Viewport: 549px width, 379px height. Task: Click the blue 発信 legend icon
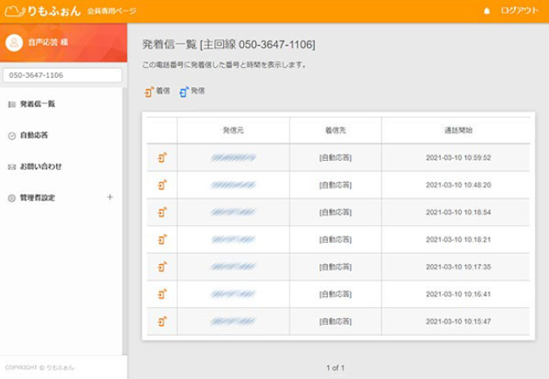184,91
